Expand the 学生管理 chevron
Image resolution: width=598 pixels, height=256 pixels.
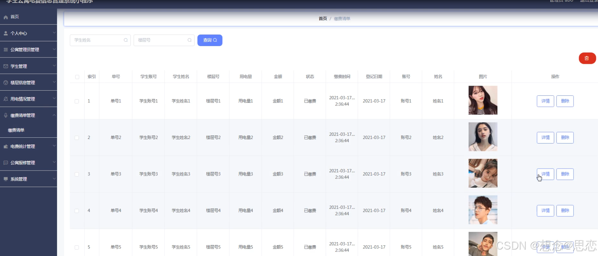click(54, 65)
